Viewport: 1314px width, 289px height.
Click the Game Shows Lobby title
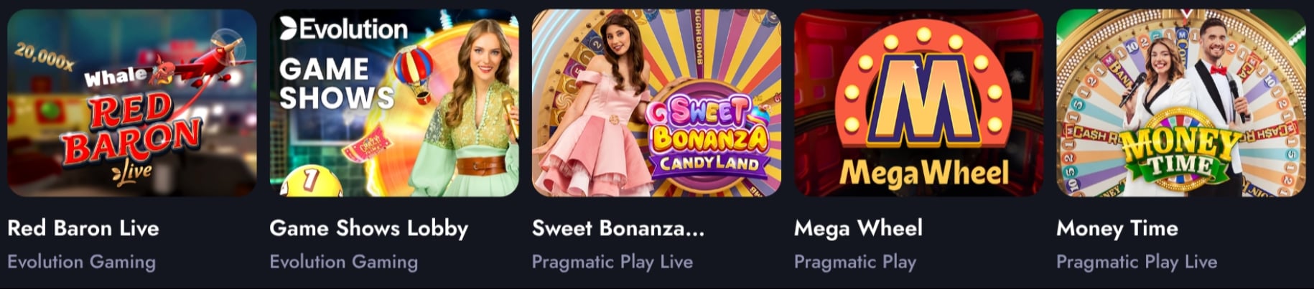click(368, 229)
